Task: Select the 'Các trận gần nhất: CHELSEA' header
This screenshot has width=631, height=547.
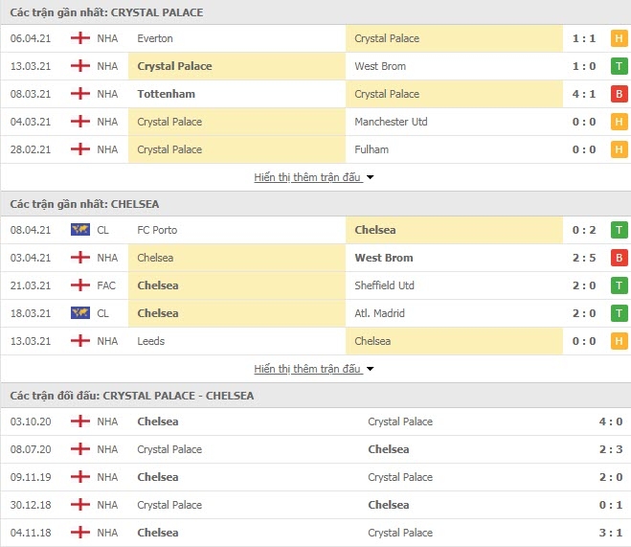Action: (x=84, y=204)
